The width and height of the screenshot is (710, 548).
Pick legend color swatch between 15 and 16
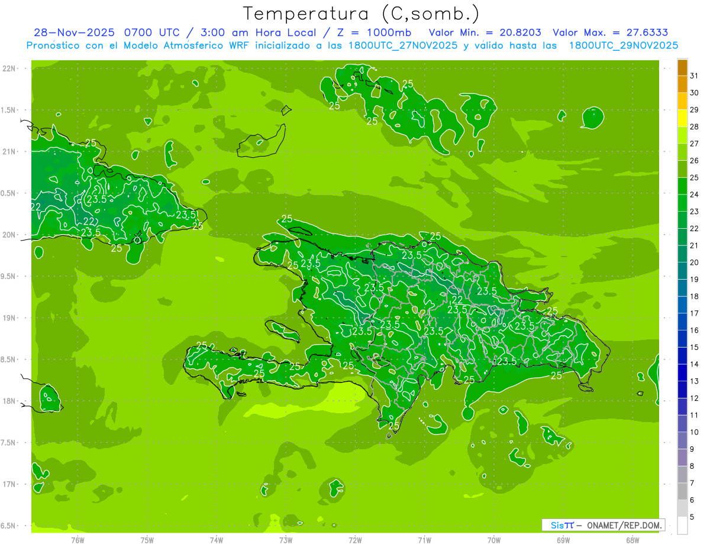pyautogui.click(x=682, y=339)
